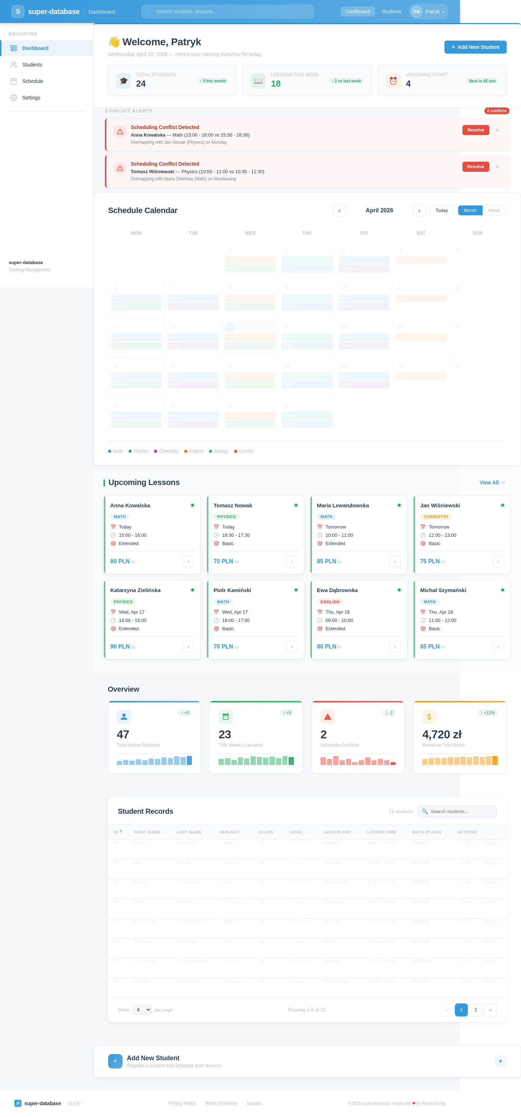The width and height of the screenshot is (521, 1117).
Task: Go to previous month in calendar
Action: click(339, 210)
